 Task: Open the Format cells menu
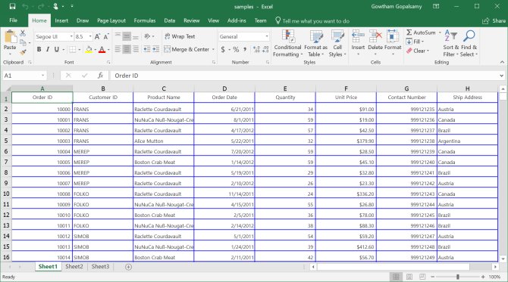coord(393,42)
